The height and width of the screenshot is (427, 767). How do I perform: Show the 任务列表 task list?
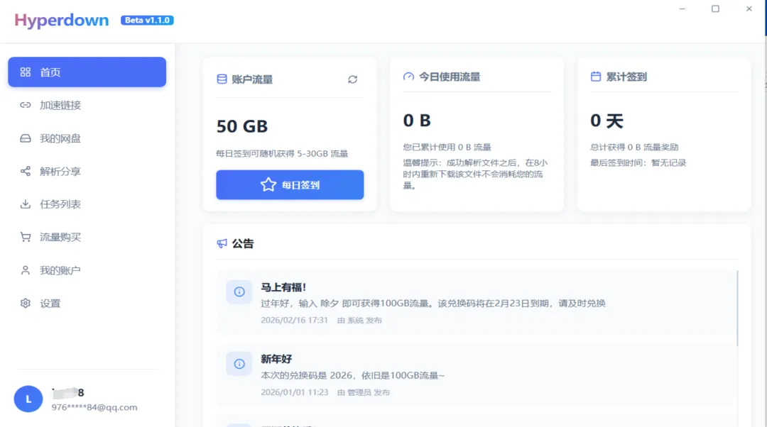pyautogui.click(x=87, y=204)
